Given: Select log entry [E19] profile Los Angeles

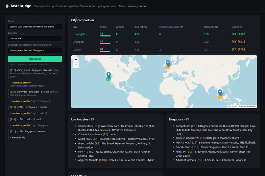Looking at the screenshot, I should [35, 107].
